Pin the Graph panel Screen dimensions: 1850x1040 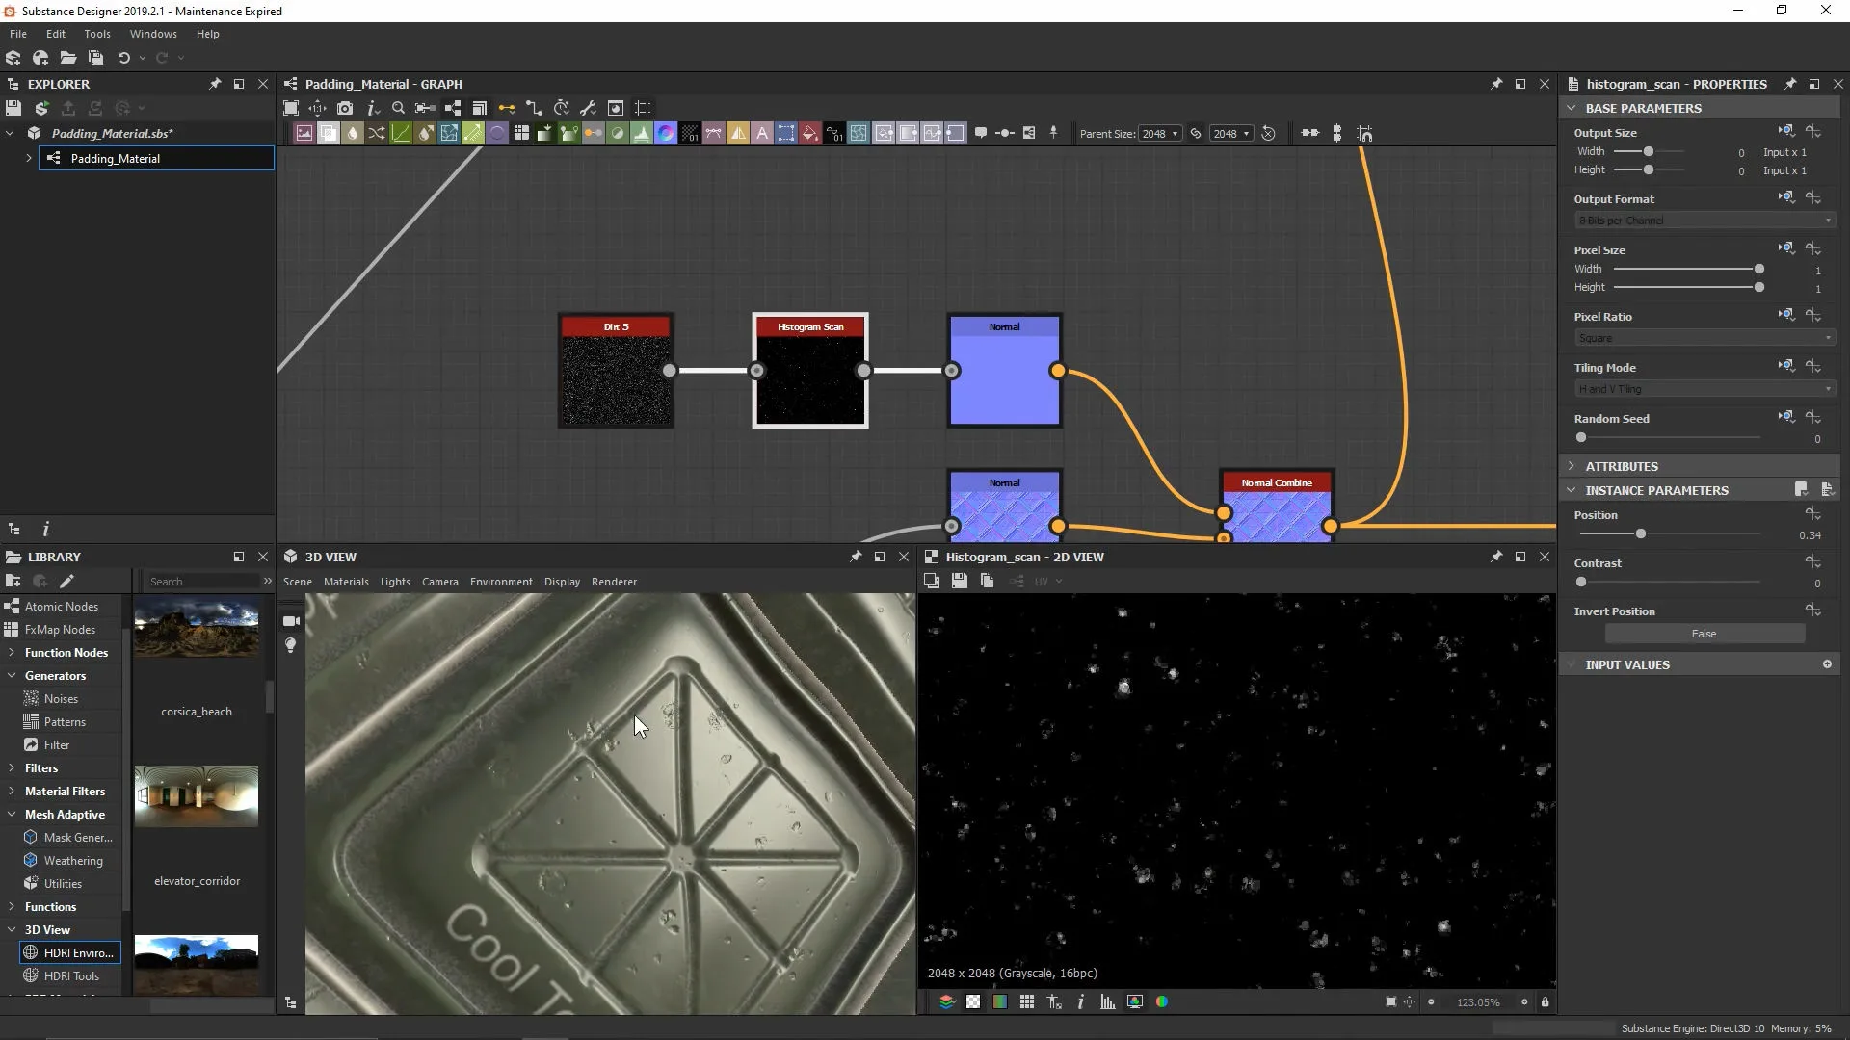pos(1496,84)
